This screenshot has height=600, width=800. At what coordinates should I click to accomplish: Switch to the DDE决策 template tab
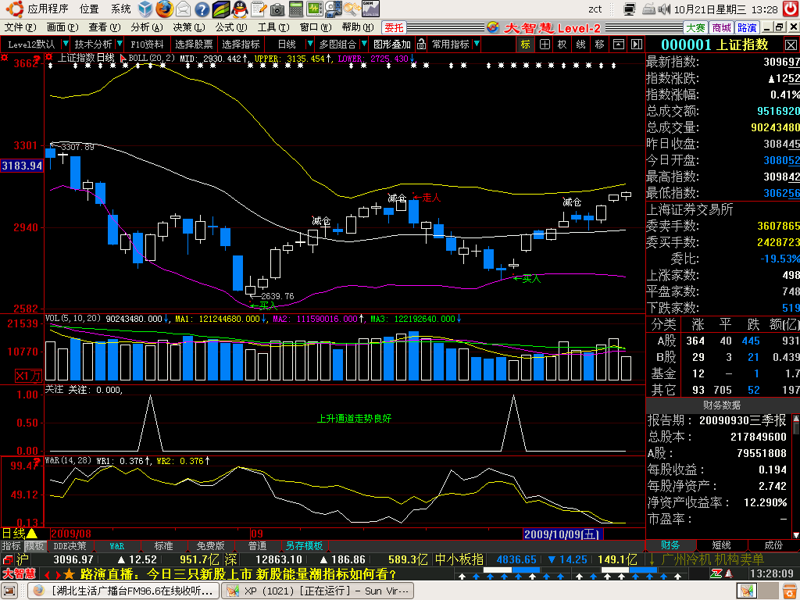tap(70, 546)
